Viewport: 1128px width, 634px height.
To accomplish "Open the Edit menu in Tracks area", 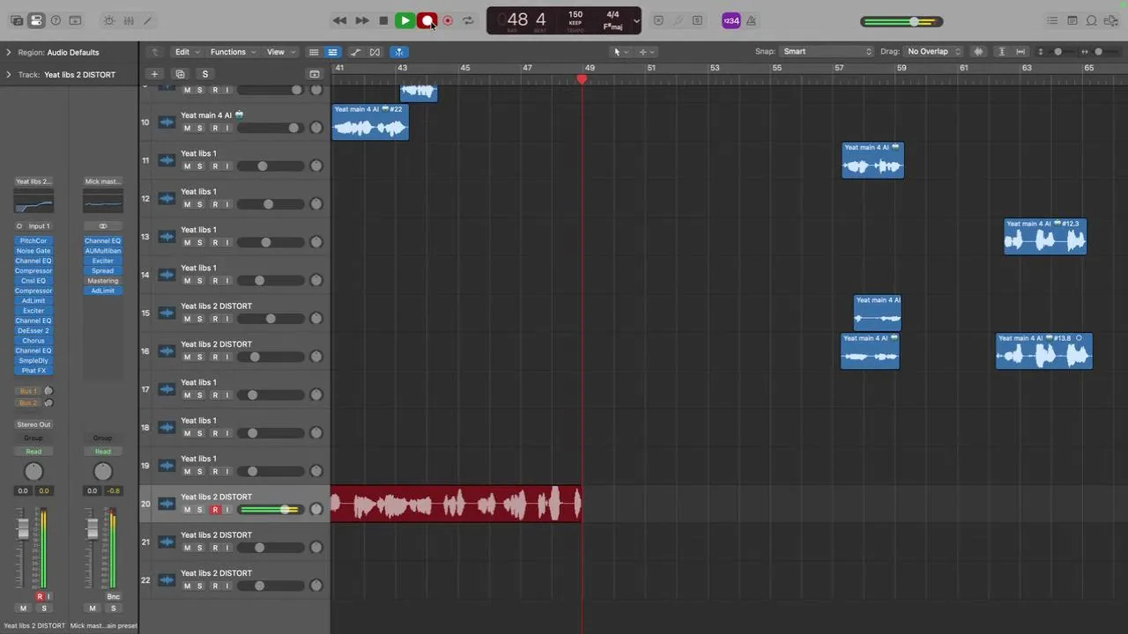I will 187,52.
